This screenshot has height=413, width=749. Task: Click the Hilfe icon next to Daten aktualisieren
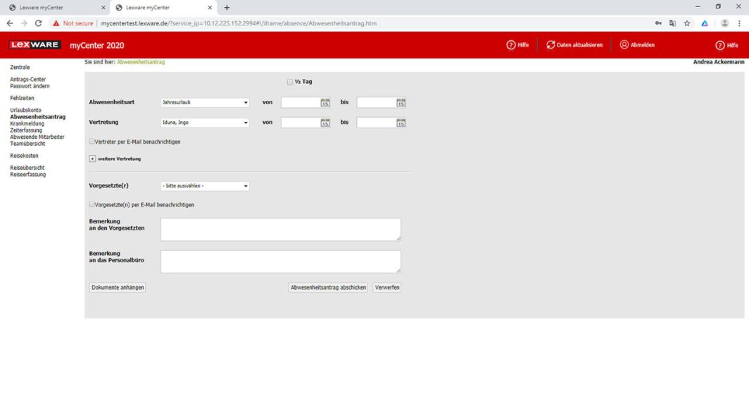pyautogui.click(x=510, y=45)
